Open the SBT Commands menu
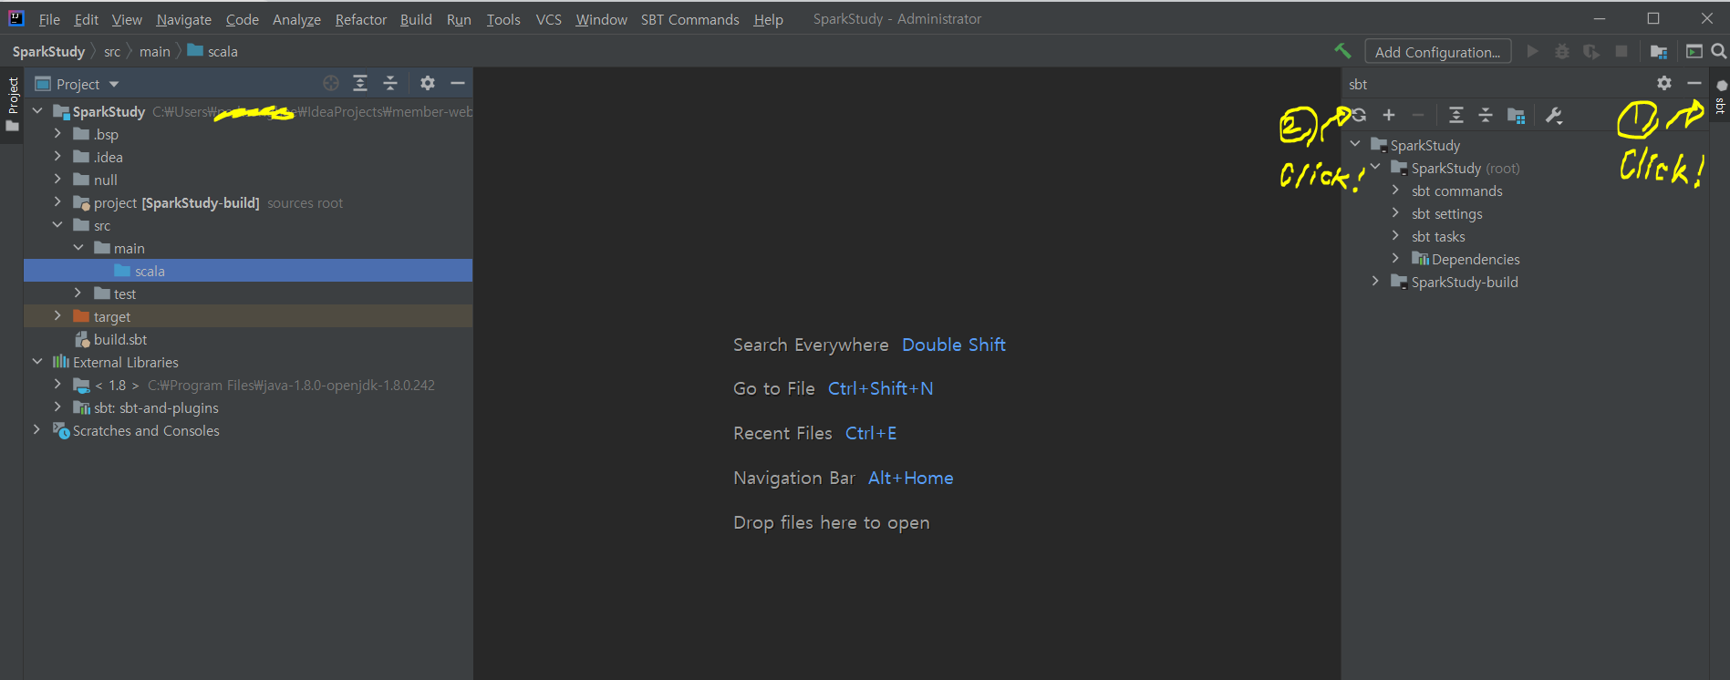1730x680 pixels. (x=689, y=19)
